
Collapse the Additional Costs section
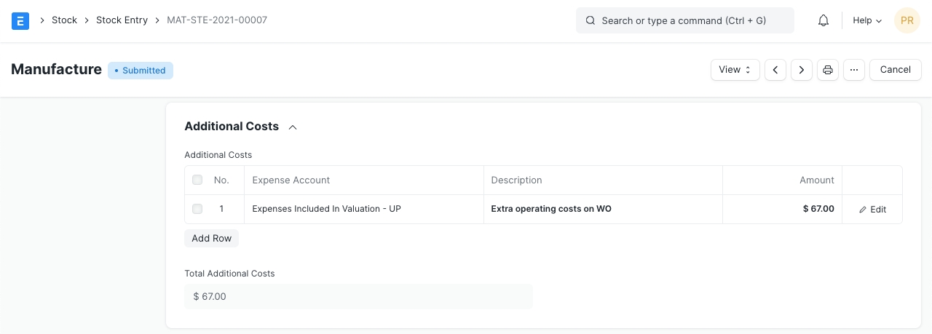click(293, 127)
